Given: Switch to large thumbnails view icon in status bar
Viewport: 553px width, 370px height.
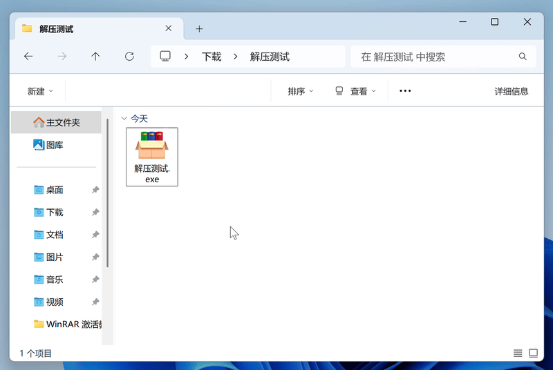Looking at the screenshot, I should pos(533,353).
